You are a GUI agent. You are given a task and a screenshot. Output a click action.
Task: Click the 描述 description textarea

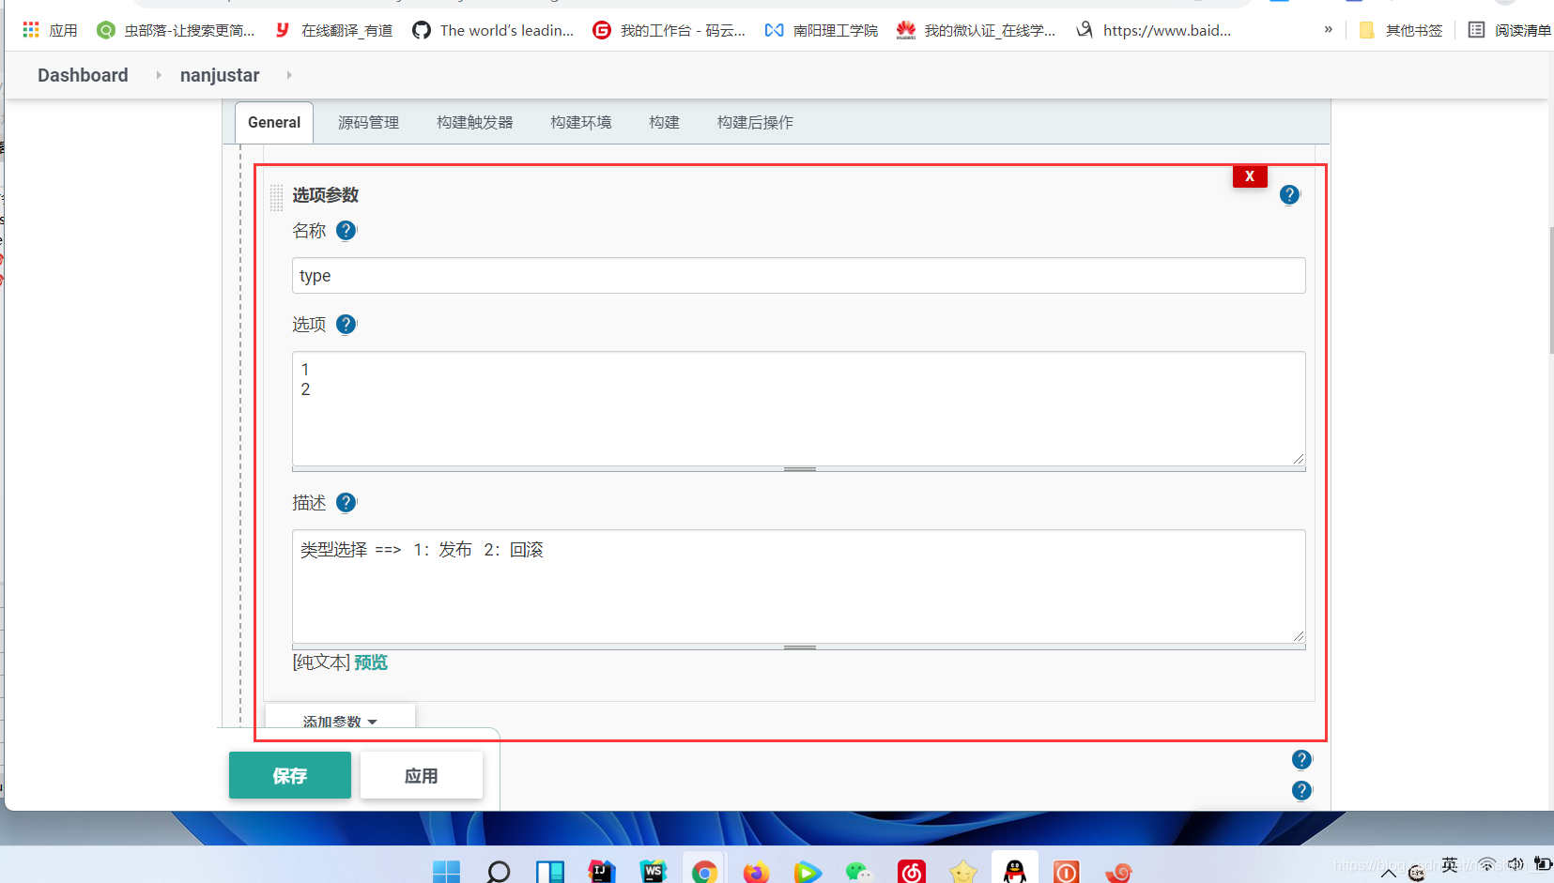798,586
